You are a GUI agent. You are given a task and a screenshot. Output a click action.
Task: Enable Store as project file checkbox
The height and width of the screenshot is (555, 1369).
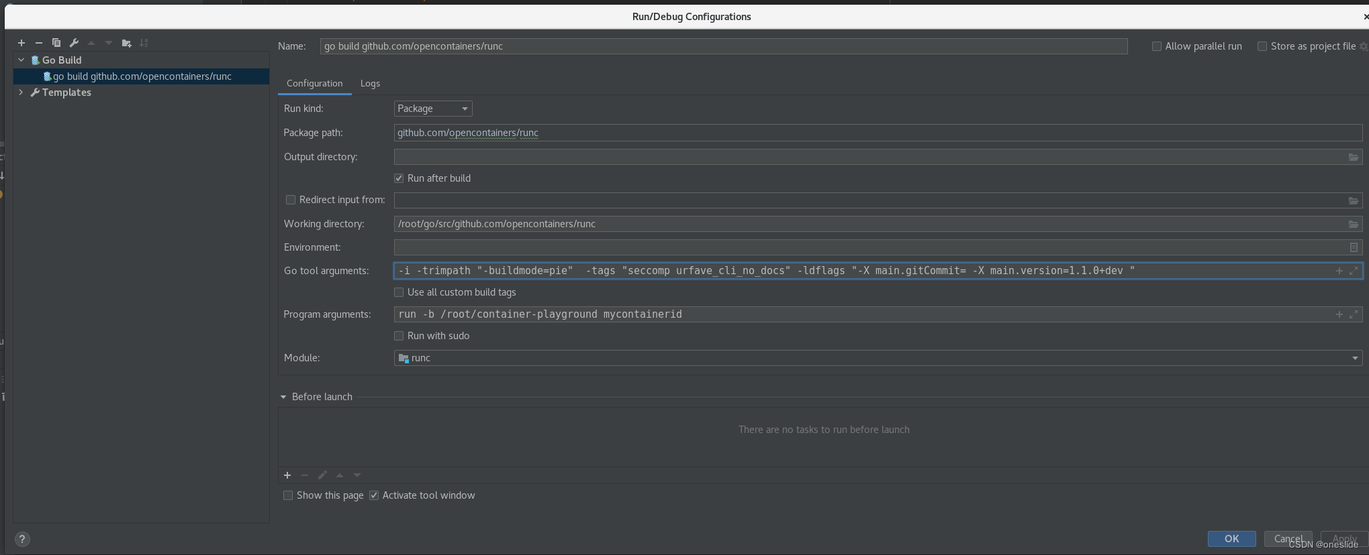1262,46
